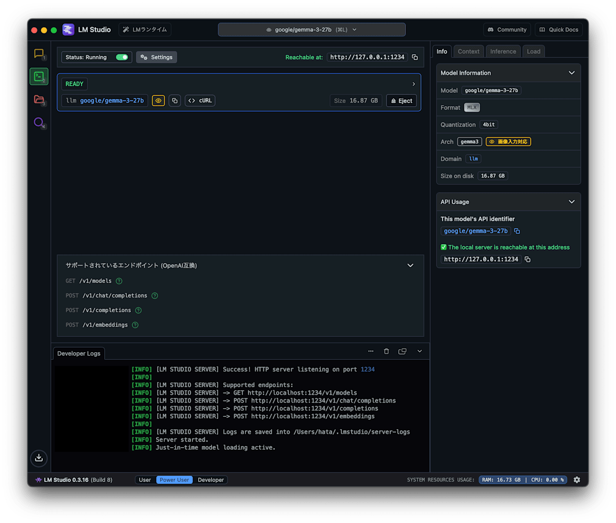Collapse the Developer Logs panel

pos(419,351)
